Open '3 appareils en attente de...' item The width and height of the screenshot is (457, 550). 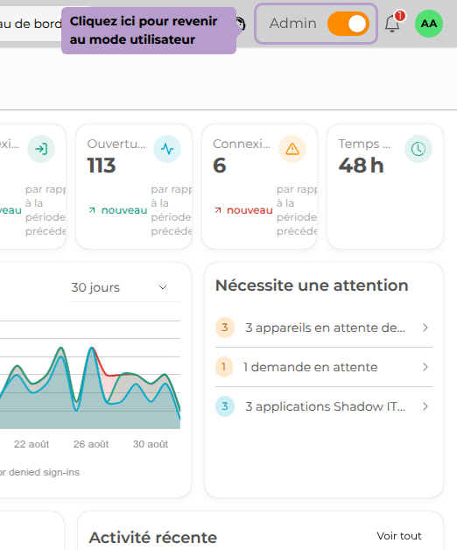pyautogui.click(x=324, y=328)
